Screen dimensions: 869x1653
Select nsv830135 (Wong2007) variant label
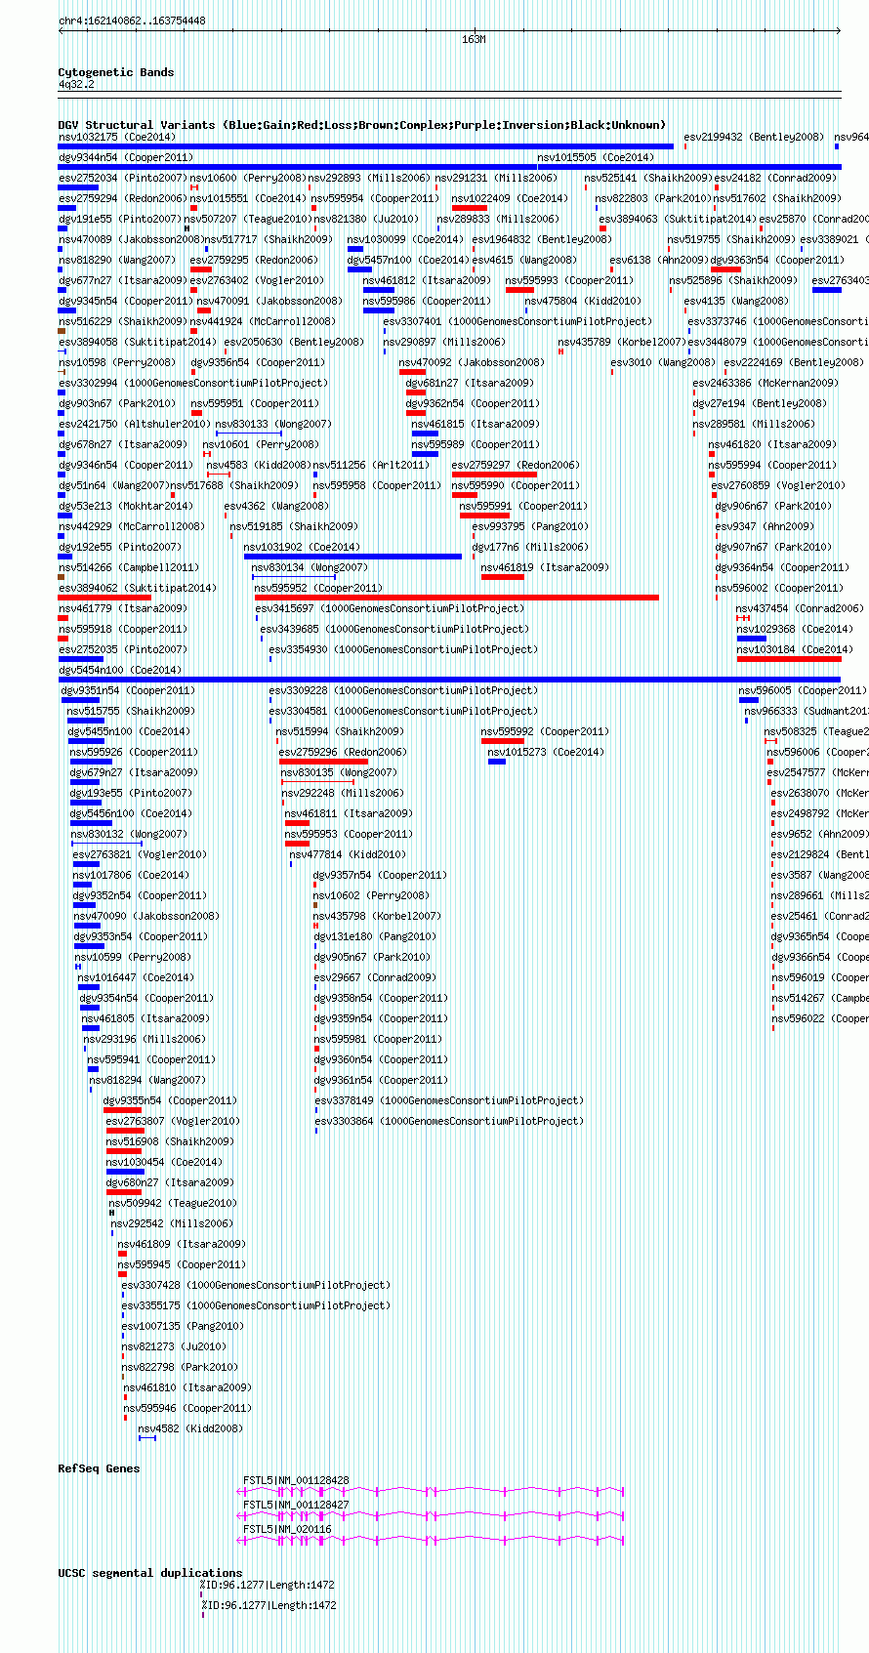click(339, 772)
